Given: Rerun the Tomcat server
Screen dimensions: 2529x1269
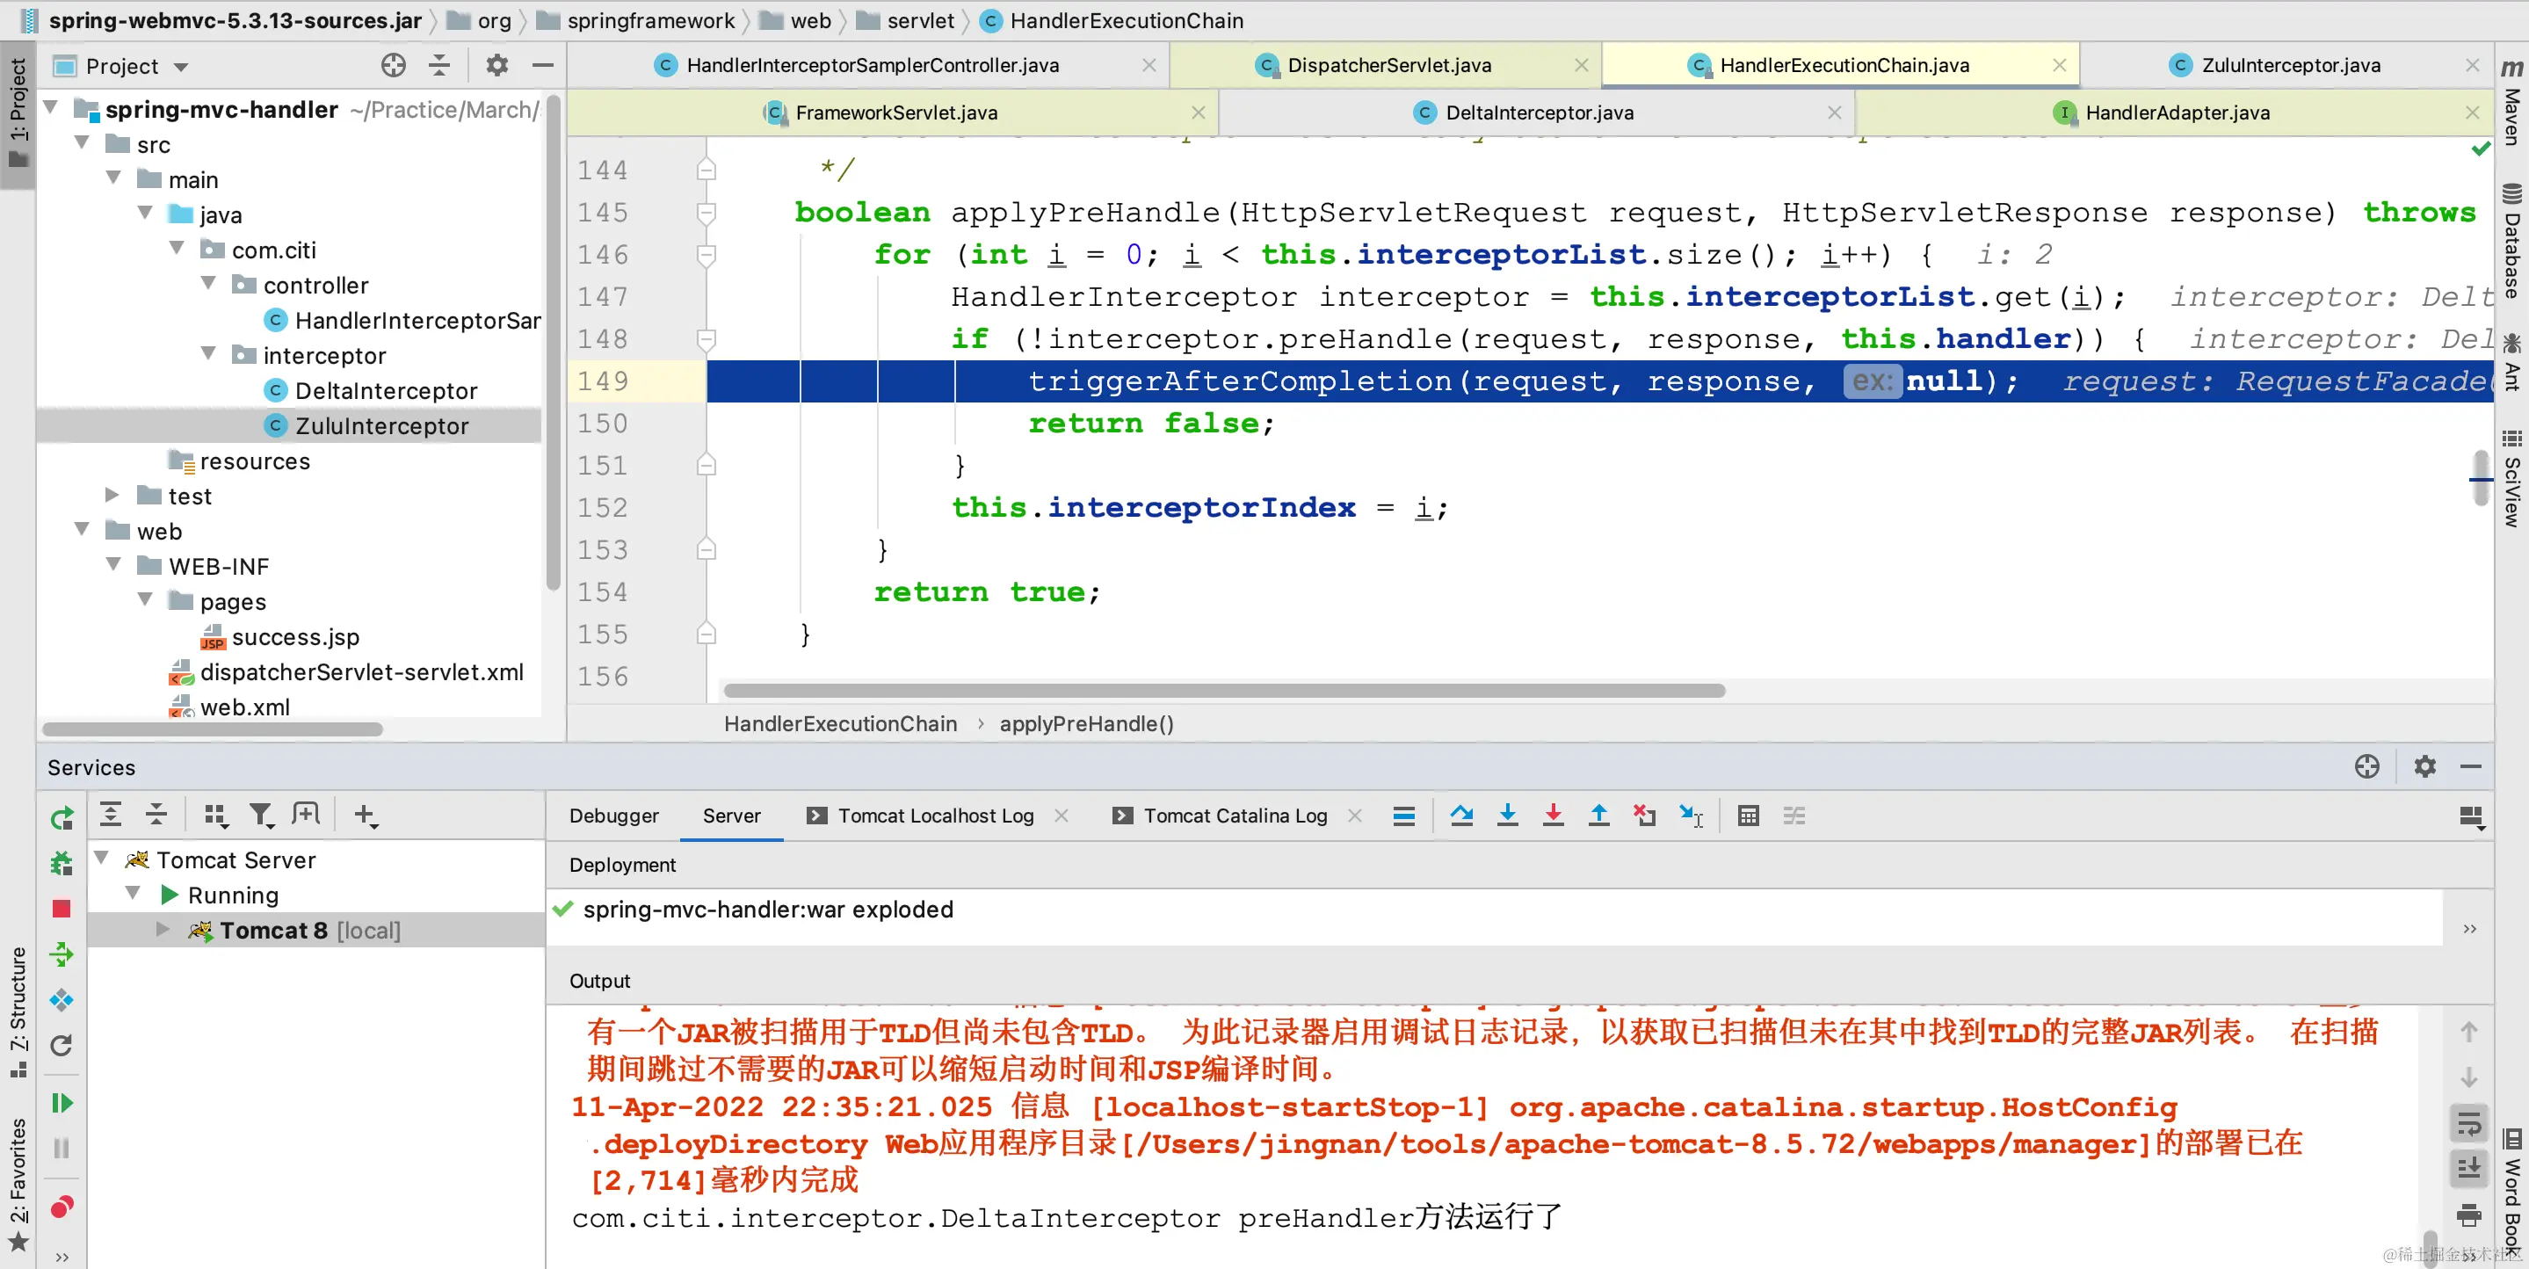Looking at the screenshot, I should 61,816.
